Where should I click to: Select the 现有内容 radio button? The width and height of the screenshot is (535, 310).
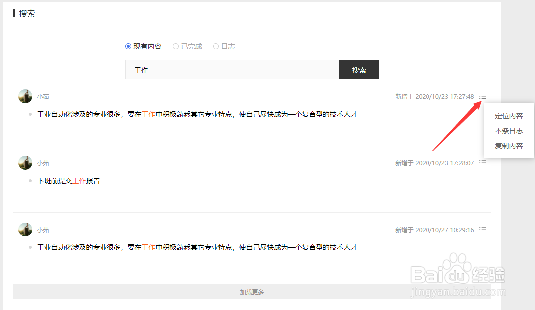128,46
